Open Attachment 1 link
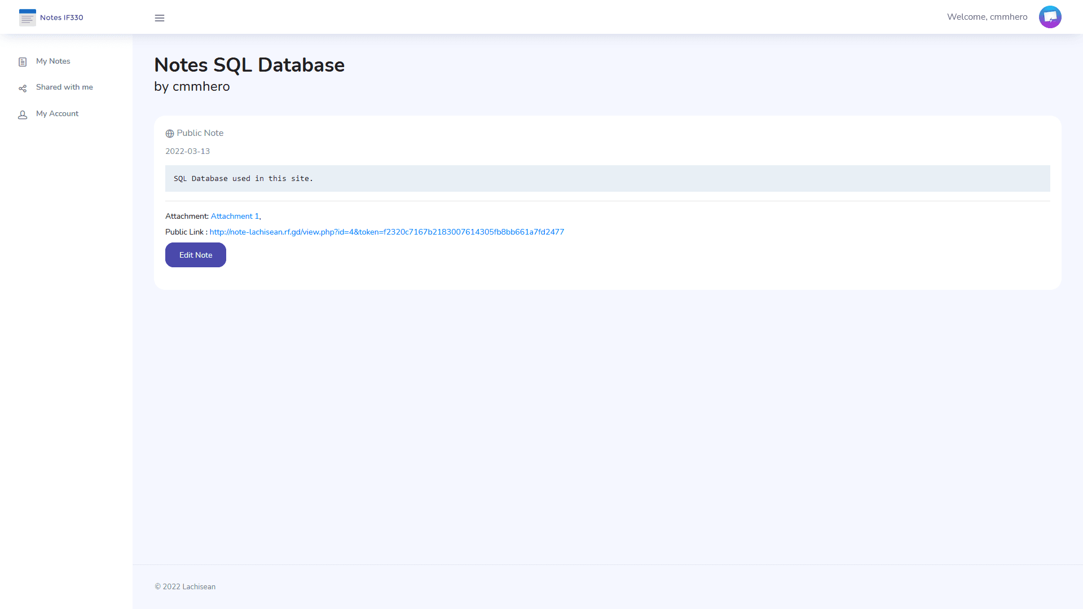 tap(234, 216)
